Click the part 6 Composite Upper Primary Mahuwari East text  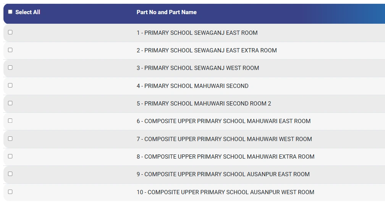[x=223, y=121]
